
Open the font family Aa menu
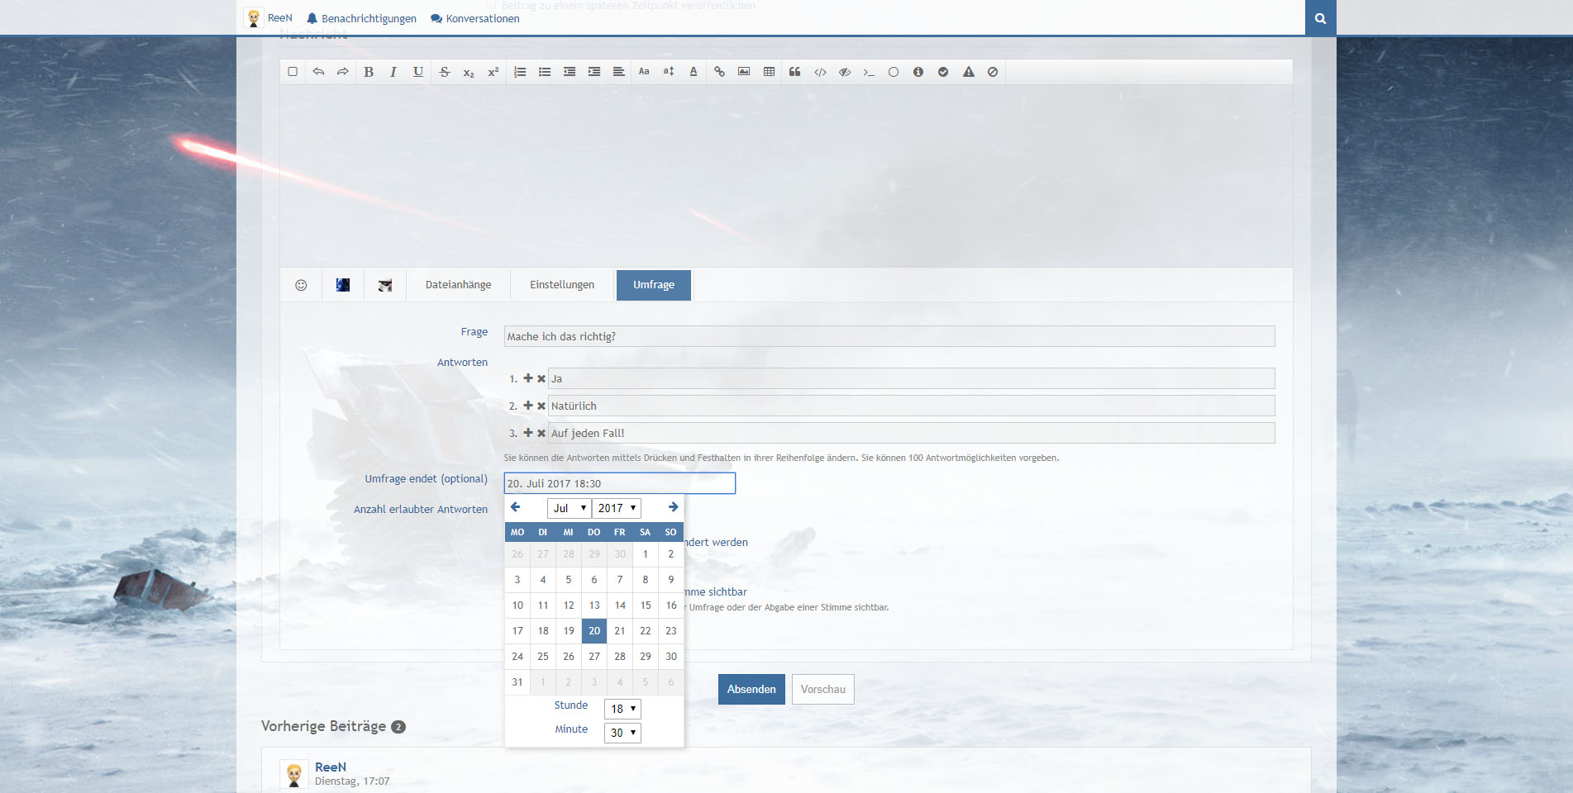[644, 72]
